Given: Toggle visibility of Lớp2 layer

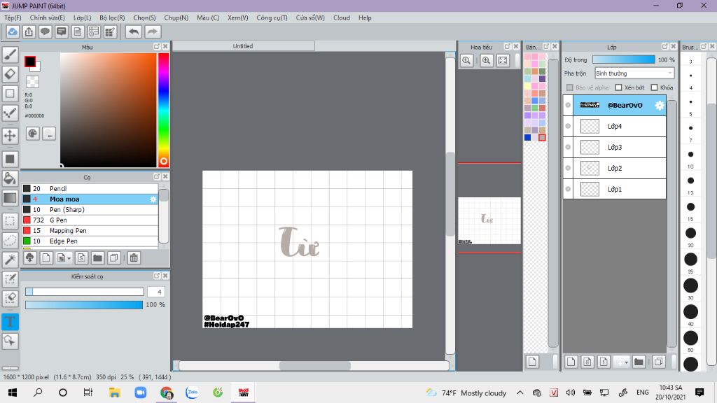Looking at the screenshot, I should point(568,168).
